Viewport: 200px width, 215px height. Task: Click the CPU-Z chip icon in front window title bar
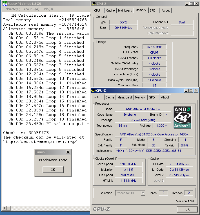click(93, 91)
